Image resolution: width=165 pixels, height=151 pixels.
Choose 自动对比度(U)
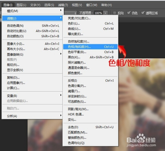click(x=32, y=31)
